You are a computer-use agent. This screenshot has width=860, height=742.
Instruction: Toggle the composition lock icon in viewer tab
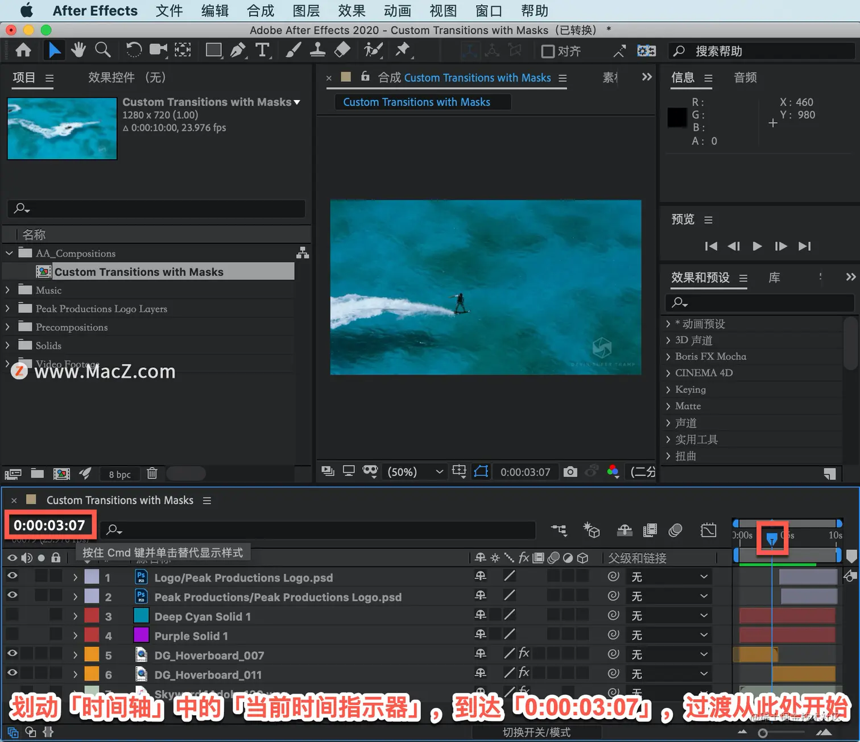(365, 77)
